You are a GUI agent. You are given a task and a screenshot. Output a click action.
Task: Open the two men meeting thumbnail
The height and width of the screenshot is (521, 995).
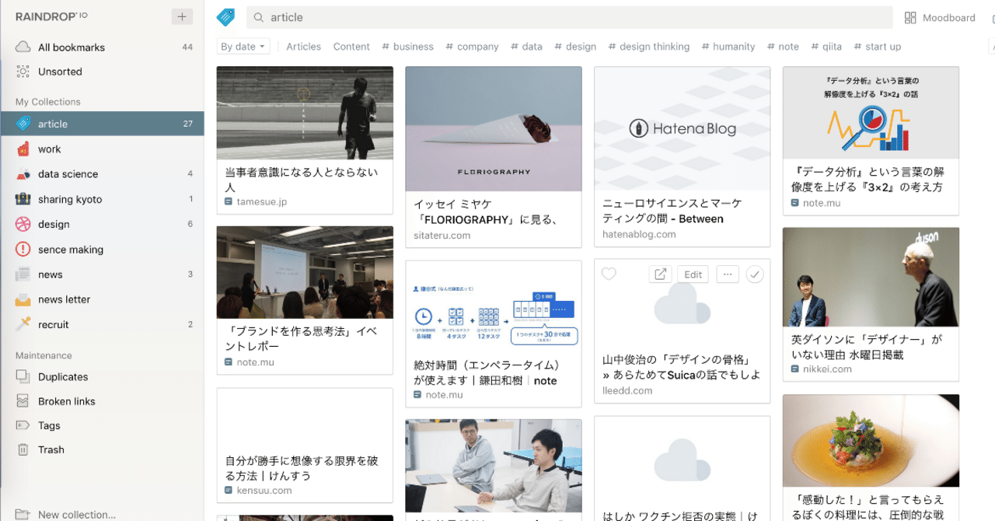pos(494,466)
